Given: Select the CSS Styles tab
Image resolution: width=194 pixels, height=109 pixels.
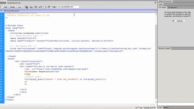Looking at the screenshot, I should 162,7.
